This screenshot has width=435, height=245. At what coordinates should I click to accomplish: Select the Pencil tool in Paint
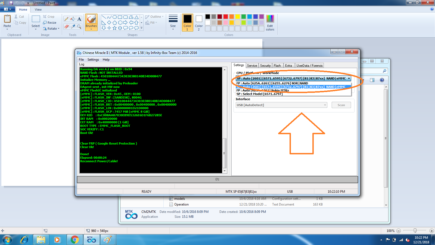(66, 19)
